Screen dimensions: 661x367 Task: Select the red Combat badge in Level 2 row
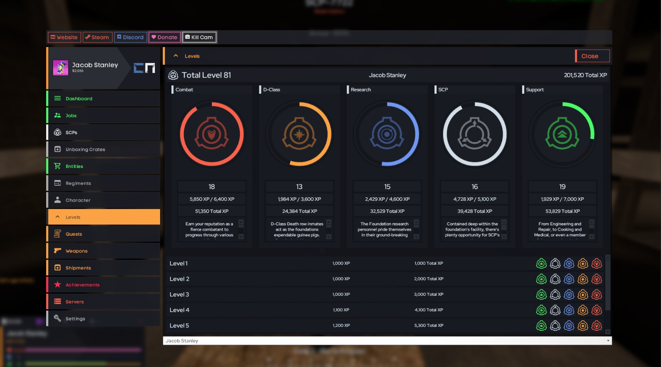click(597, 279)
